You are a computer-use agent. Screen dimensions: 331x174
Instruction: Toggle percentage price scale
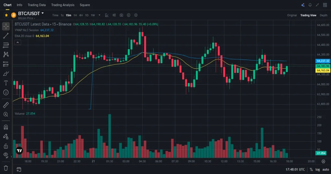(x=311, y=169)
